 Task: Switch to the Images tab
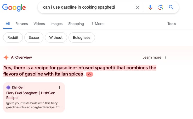pyautogui.click(x=56, y=24)
